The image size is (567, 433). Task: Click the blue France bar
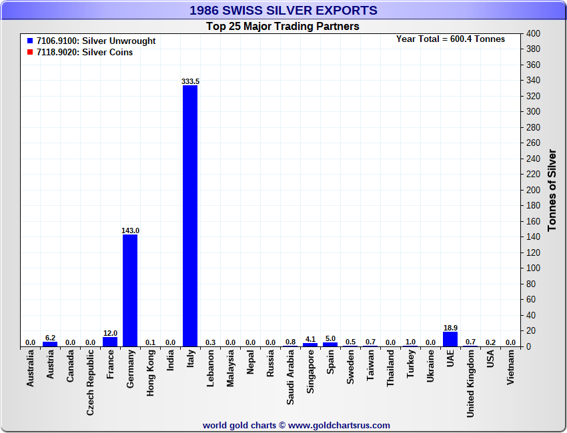(110, 342)
